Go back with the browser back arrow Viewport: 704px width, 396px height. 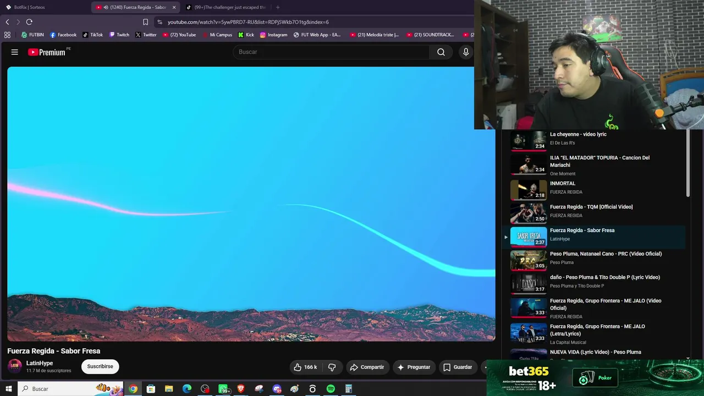[x=7, y=22]
